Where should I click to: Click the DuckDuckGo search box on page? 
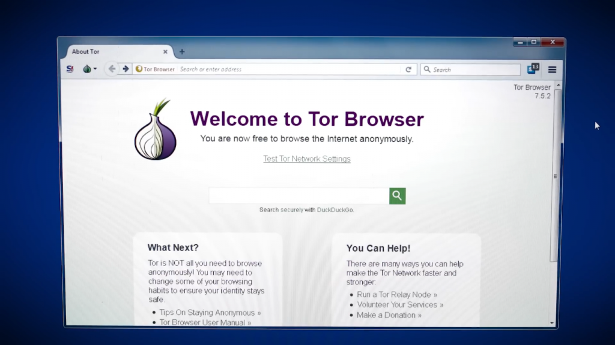(x=299, y=196)
